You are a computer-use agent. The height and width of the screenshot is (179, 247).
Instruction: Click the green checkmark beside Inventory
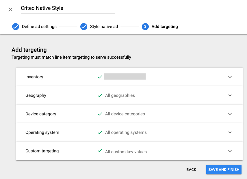pyautogui.click(x=100, y=77)
